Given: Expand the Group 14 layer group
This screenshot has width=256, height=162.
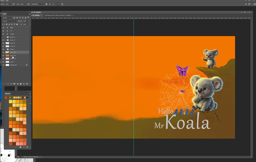Looking at the screenshot, I should point(6,37).
